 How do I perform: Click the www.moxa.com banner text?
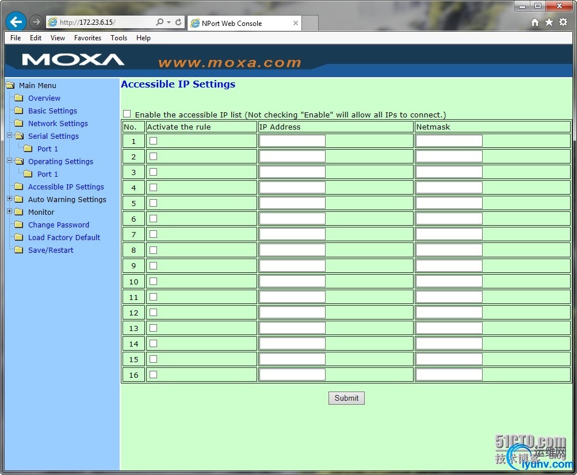[230, 63]
